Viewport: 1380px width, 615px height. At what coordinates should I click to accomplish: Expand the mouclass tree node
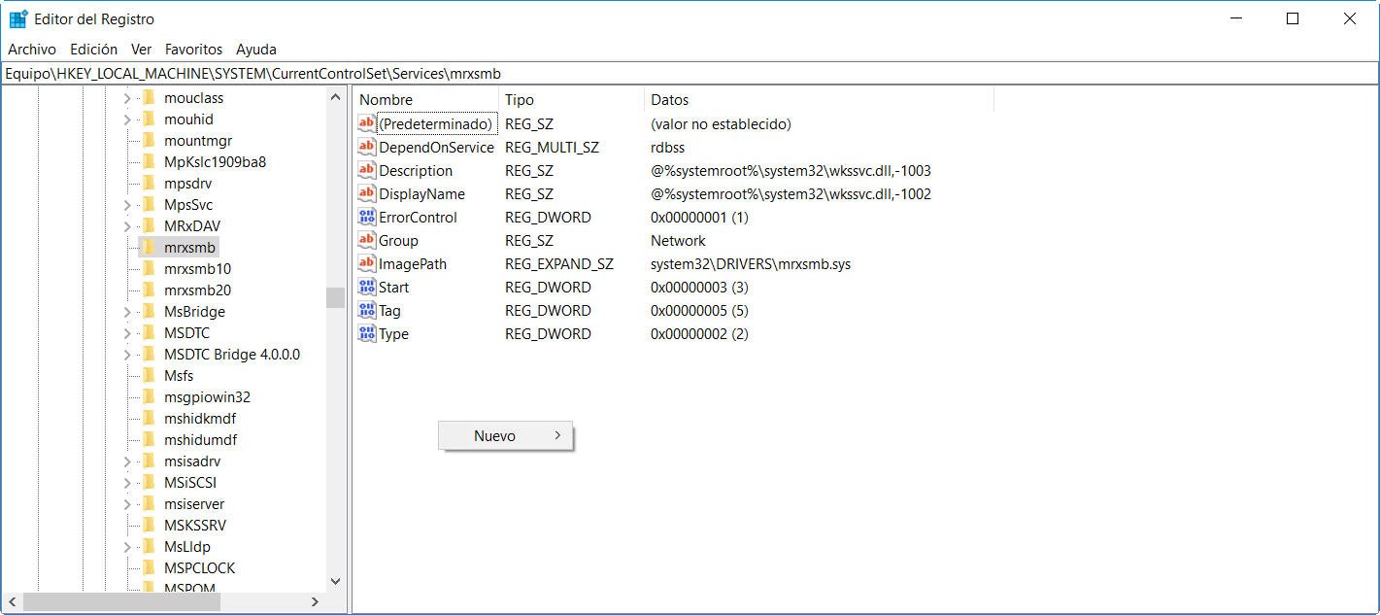pos(127,98)
